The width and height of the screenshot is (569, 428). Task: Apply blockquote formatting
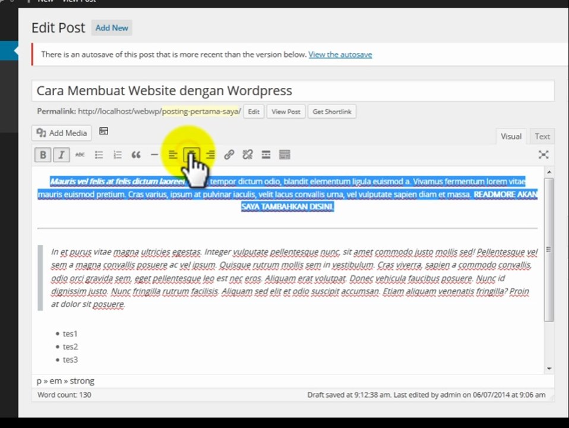136,155
